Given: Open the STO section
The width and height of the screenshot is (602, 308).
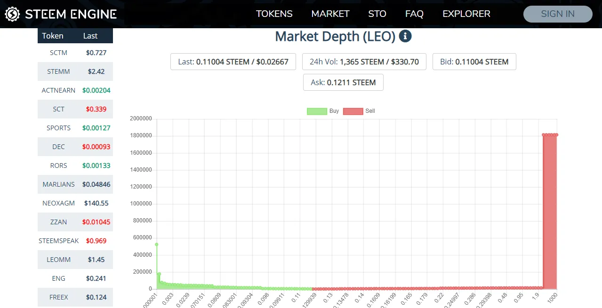Looking at the screenshot, I should 377,14.
